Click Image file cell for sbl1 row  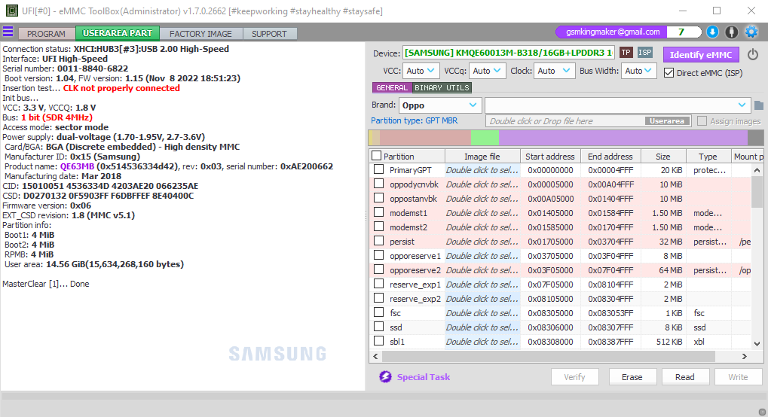(482, 341)
